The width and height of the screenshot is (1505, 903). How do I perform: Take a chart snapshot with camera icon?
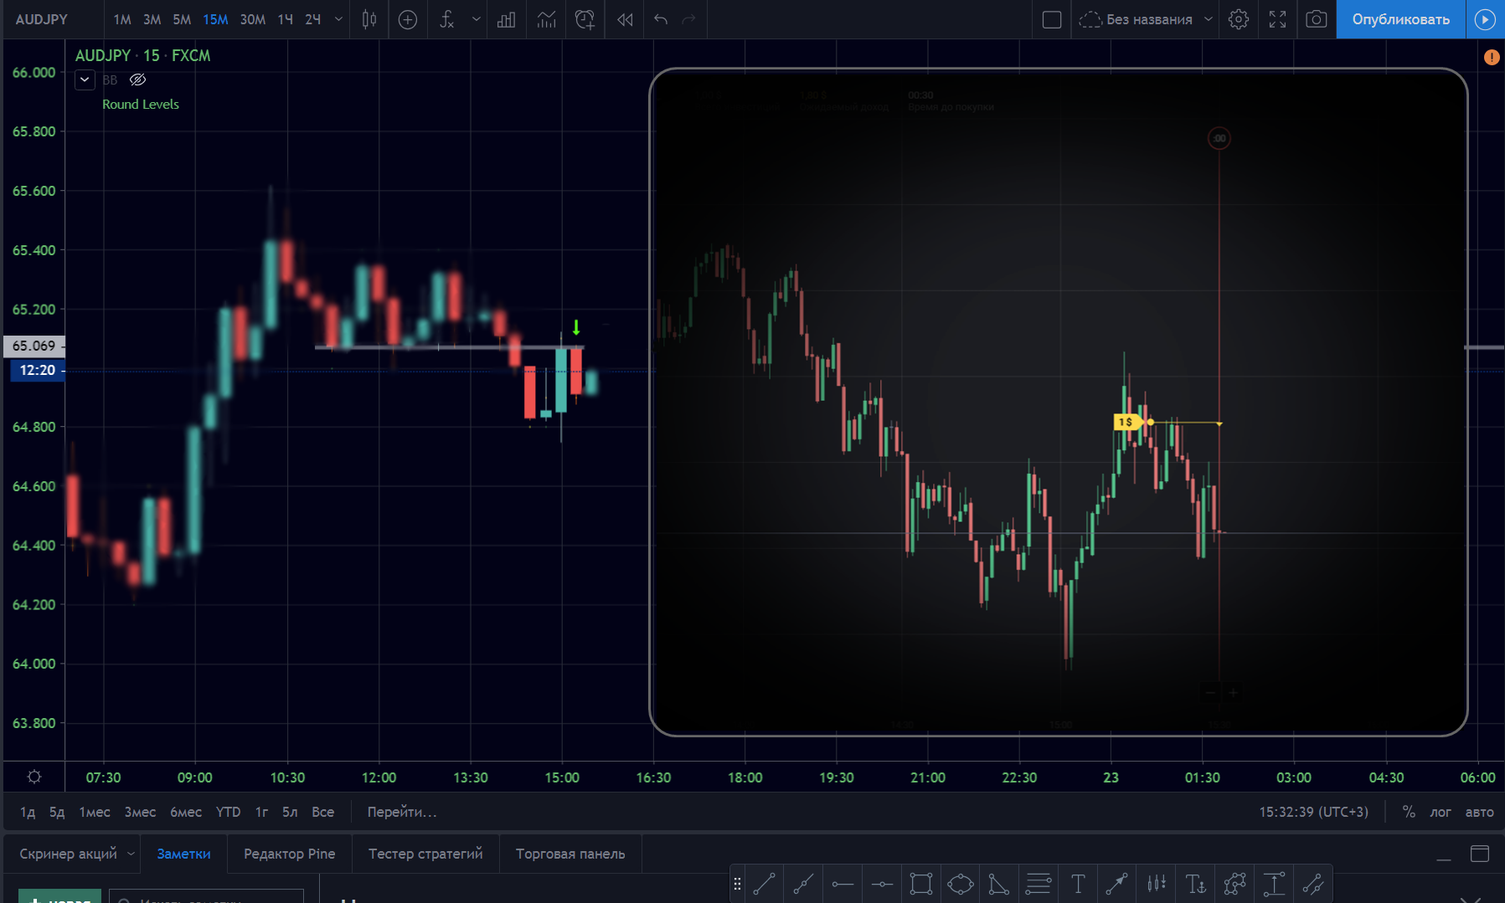click(1317, 19)
